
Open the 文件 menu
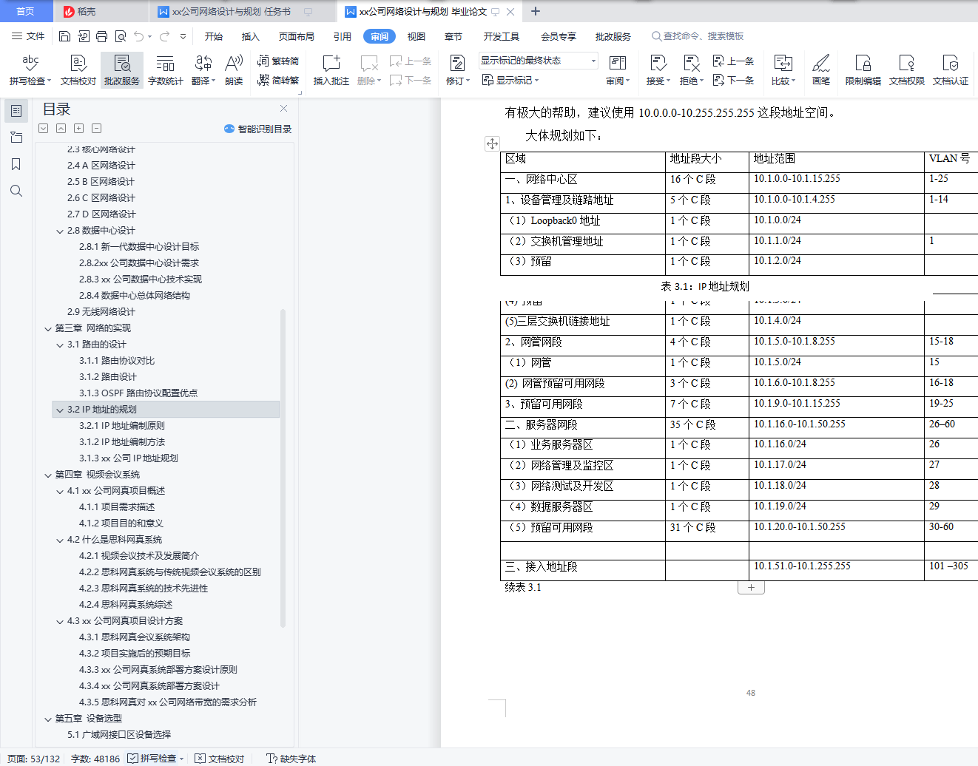tap(28, 36)
